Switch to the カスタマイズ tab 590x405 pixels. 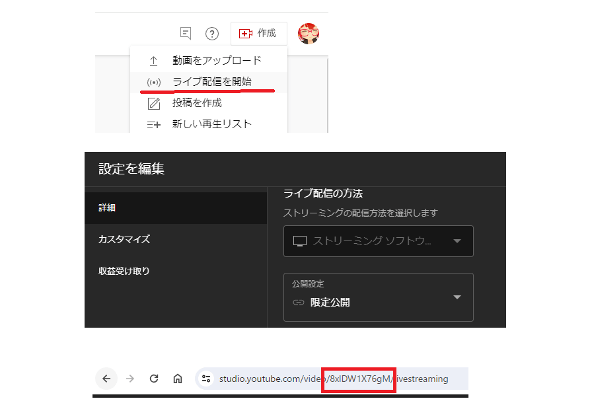coord(176,239)
